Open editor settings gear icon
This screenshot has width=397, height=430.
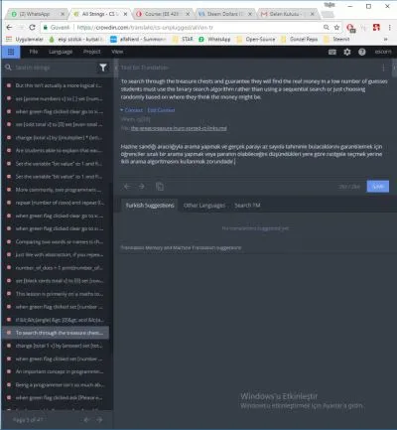[347, 52]
